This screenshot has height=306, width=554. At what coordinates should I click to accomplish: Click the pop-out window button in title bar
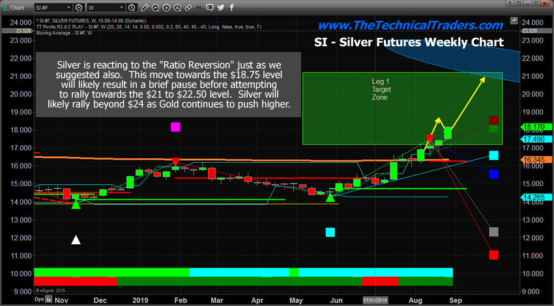518,3
